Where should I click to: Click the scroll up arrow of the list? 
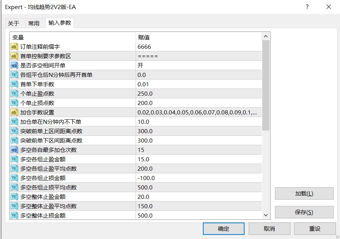[x=266, y=36]
